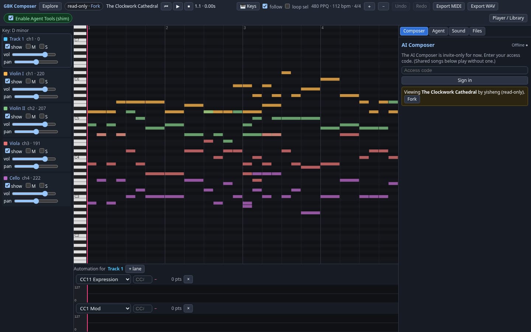Image resolution: width=531 pixels, height=332 pixels.
Task: Click Fork in the read-only notice
Action: coord(412,99)
